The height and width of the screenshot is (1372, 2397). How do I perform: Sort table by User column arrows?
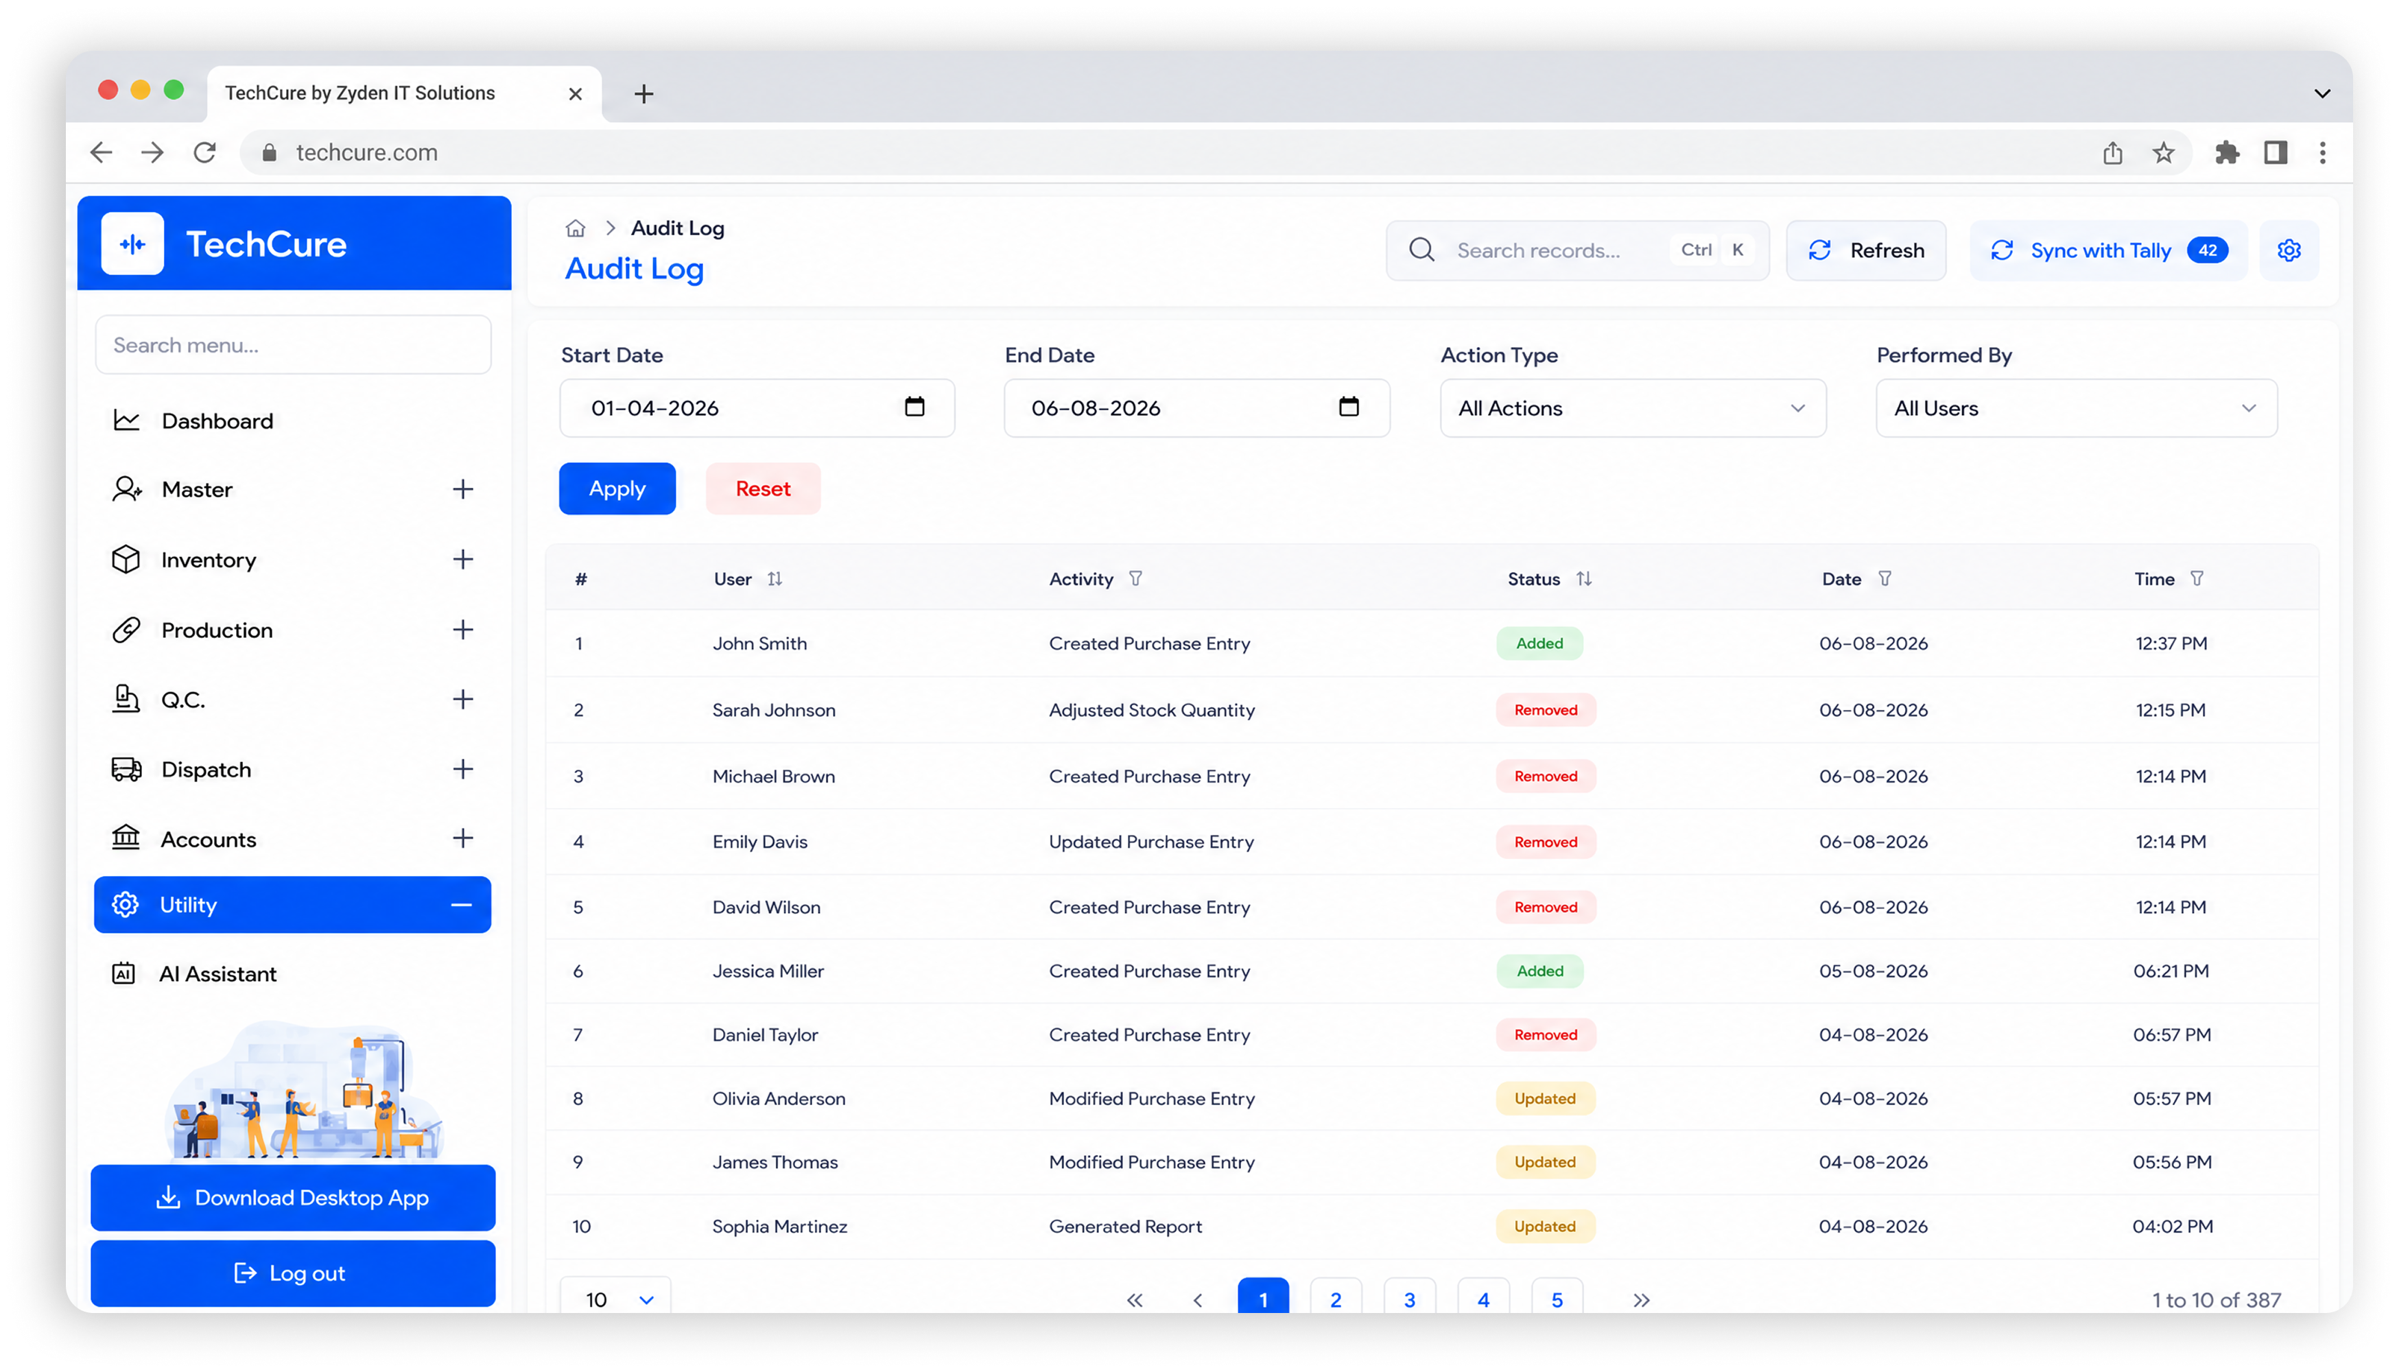click(775, 578)
